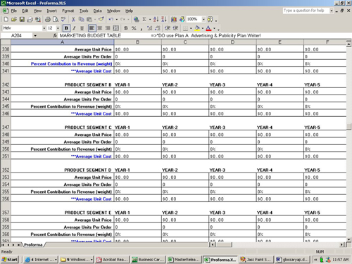The width and height of the screenshot is (352, 264).
Task: Click in the Type a question for help box
Action: pyautogui.click(x=306, y=11)
